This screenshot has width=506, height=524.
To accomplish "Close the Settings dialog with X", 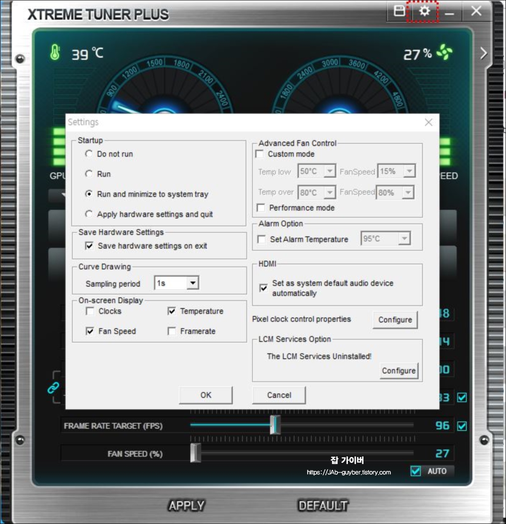I will click(428, 122).
